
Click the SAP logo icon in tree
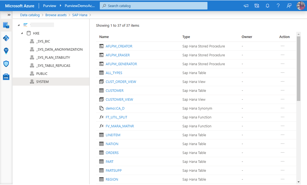pos(25,25)
